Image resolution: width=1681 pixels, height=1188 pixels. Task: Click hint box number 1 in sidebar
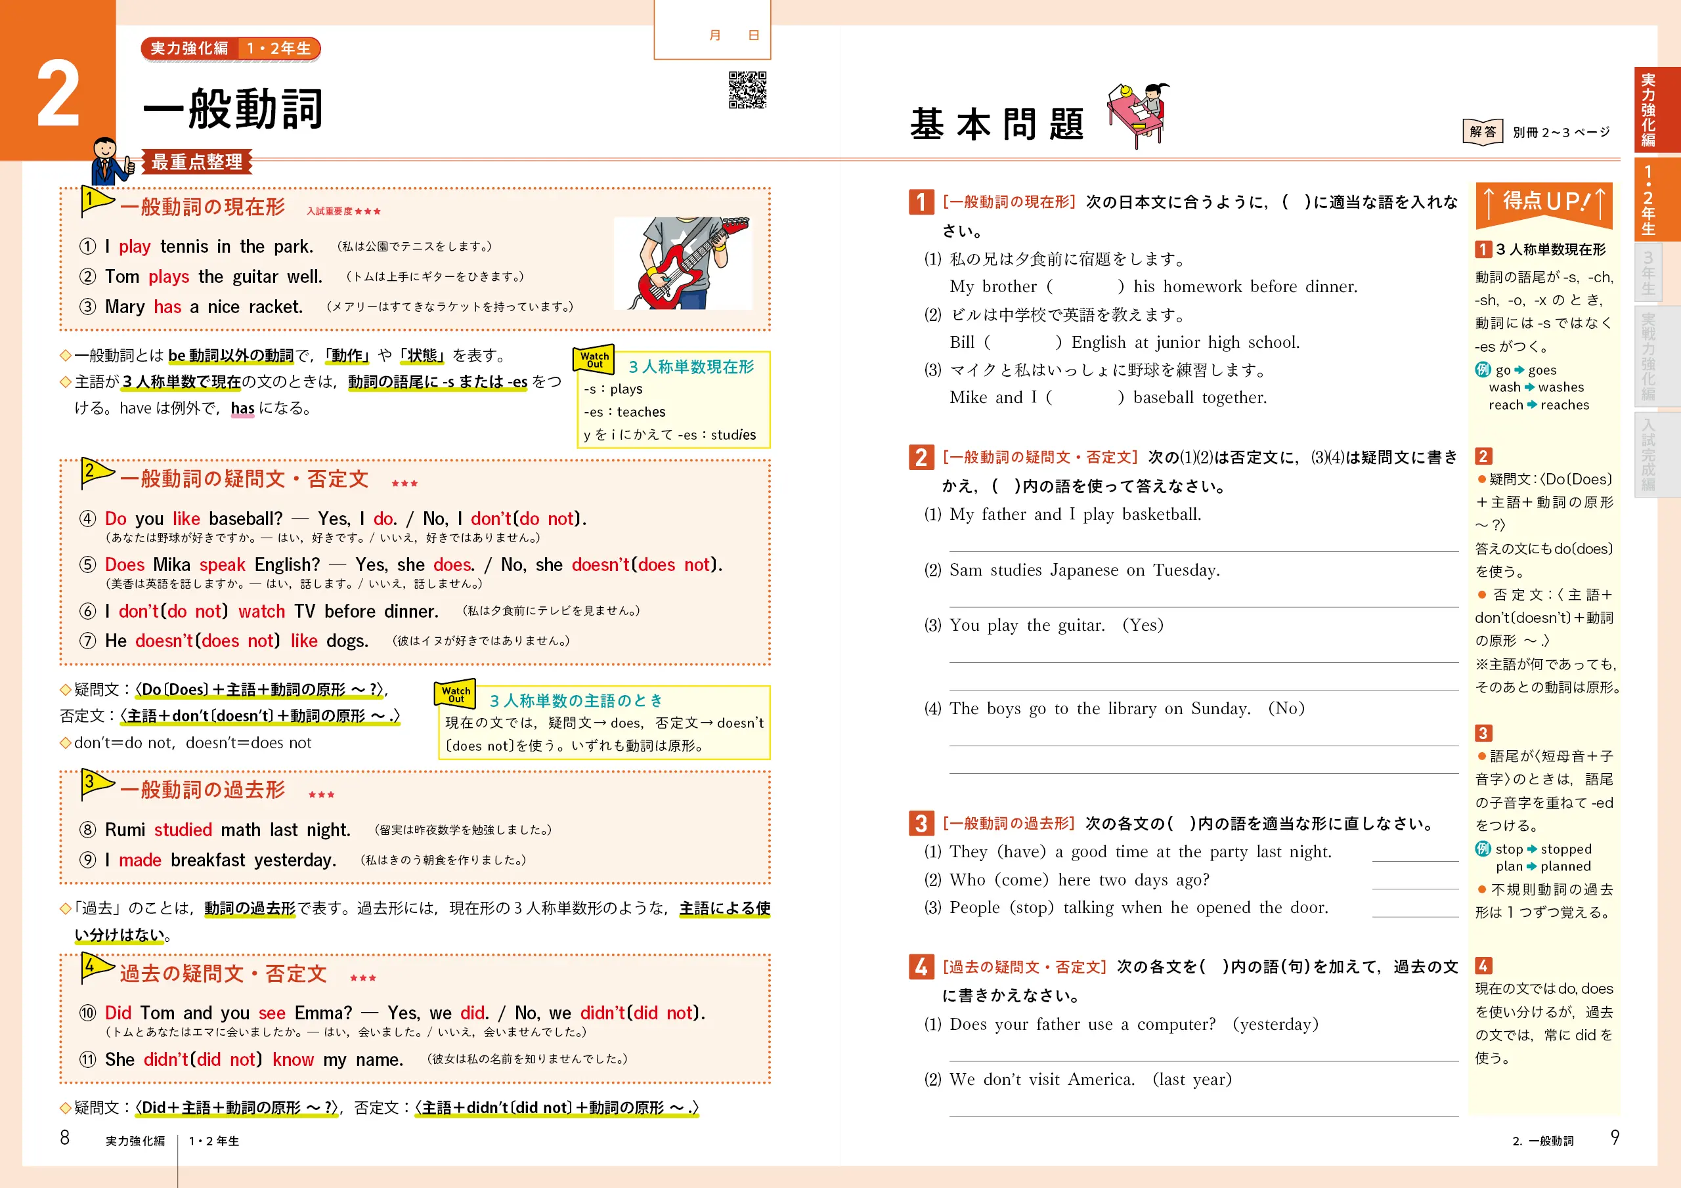[x=1483, y=249]
